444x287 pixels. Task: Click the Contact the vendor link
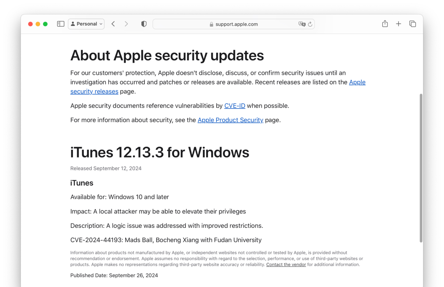pos(286,264)
